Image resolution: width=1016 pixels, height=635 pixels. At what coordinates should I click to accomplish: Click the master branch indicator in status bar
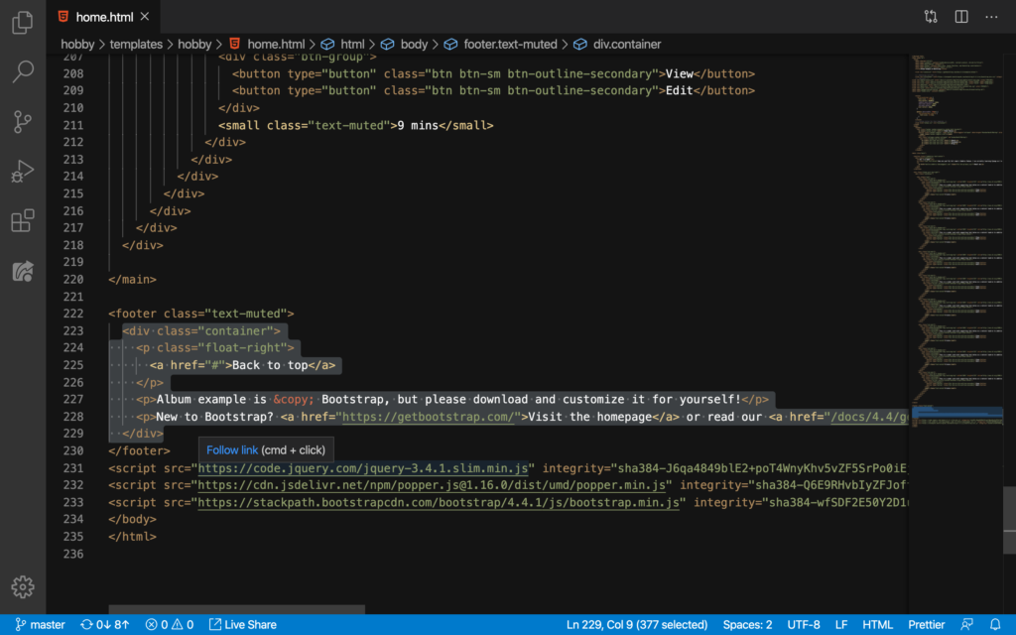pyautogui.click(x=40, y=625)
